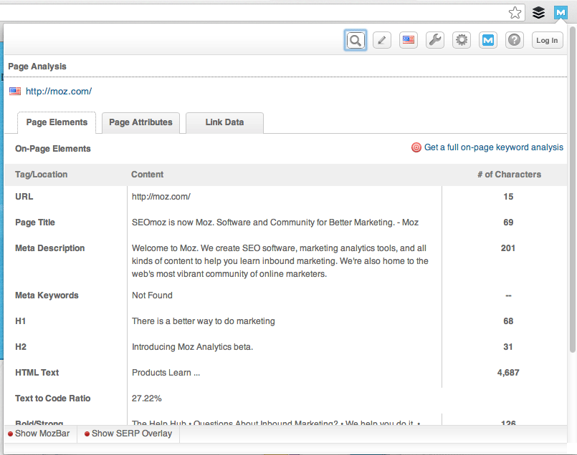The width and height of the screenshot is (577, 455).
Task: Click 'There is a better way to do marketing'
Action: (x=203, y=321)
